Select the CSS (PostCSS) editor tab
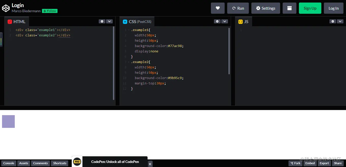Screen dimensions: 346x167 [x=137, y=22]
